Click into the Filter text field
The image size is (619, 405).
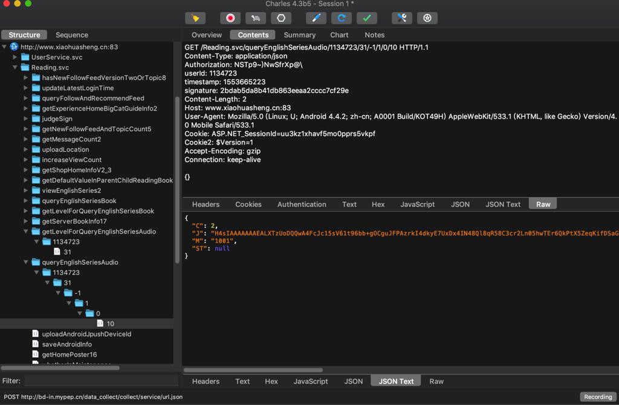pyautogui.click(x=101, y=381)
